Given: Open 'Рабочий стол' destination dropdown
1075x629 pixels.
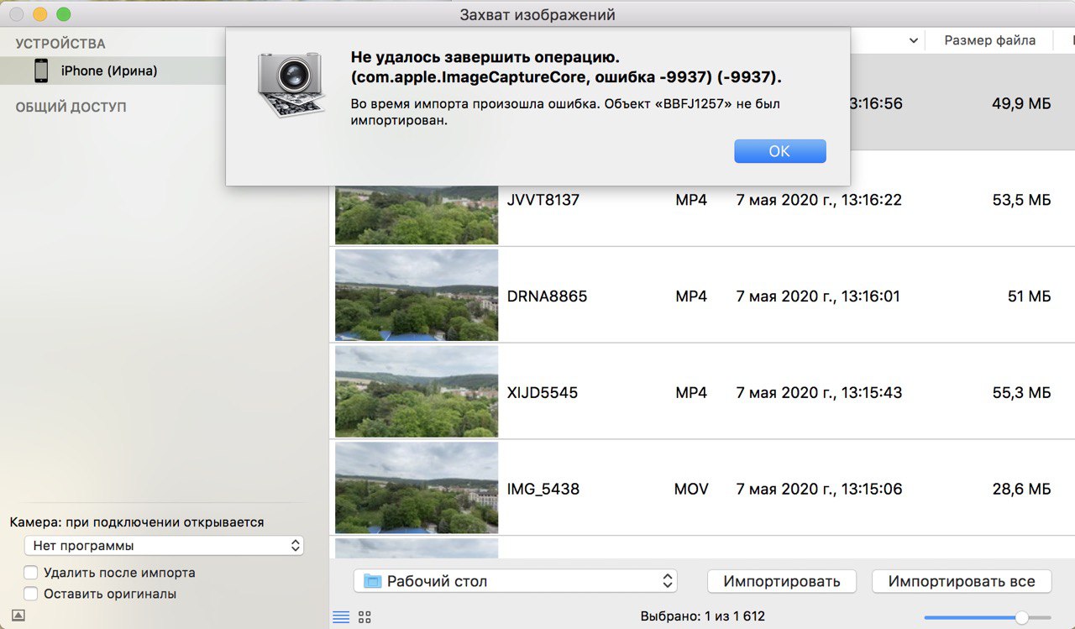Looking at the screenshot, I should coord(516,581).
